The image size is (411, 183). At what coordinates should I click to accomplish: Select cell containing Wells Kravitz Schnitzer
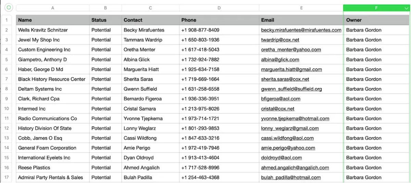tap(53, 30)
